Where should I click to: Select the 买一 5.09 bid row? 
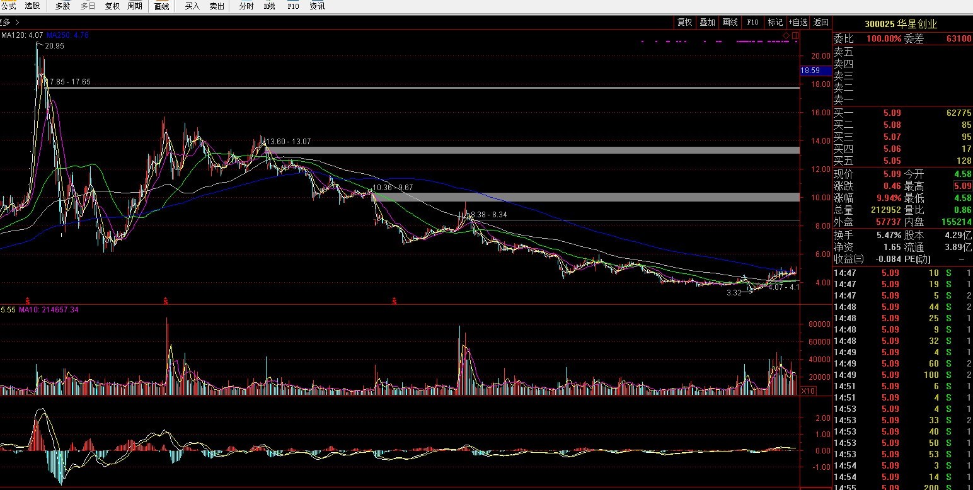click(902, 113)
